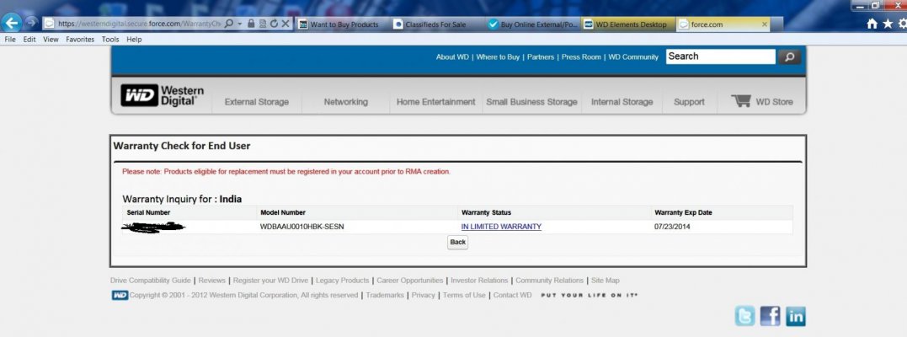Open the Favorites menu
907x337 pixels.
[80, 40]
